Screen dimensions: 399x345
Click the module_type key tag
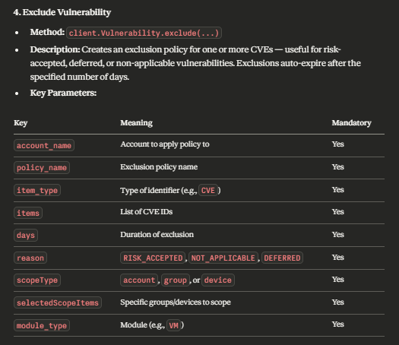pyautogui.click(x=42, y=325)
